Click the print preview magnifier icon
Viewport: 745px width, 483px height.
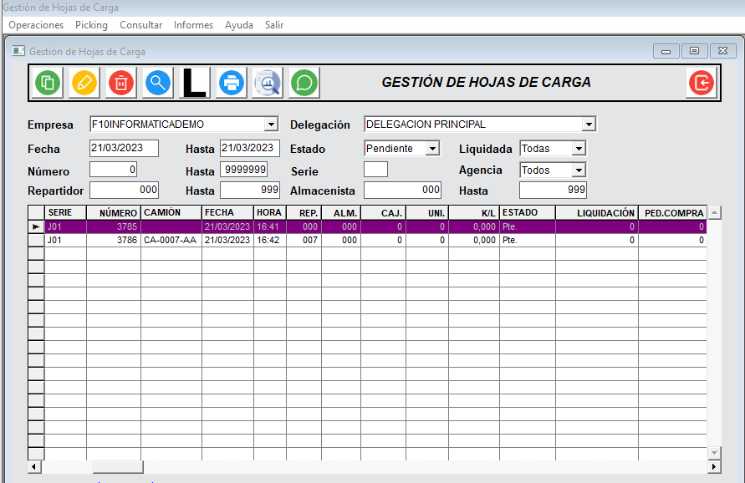[x=268, y=83]
